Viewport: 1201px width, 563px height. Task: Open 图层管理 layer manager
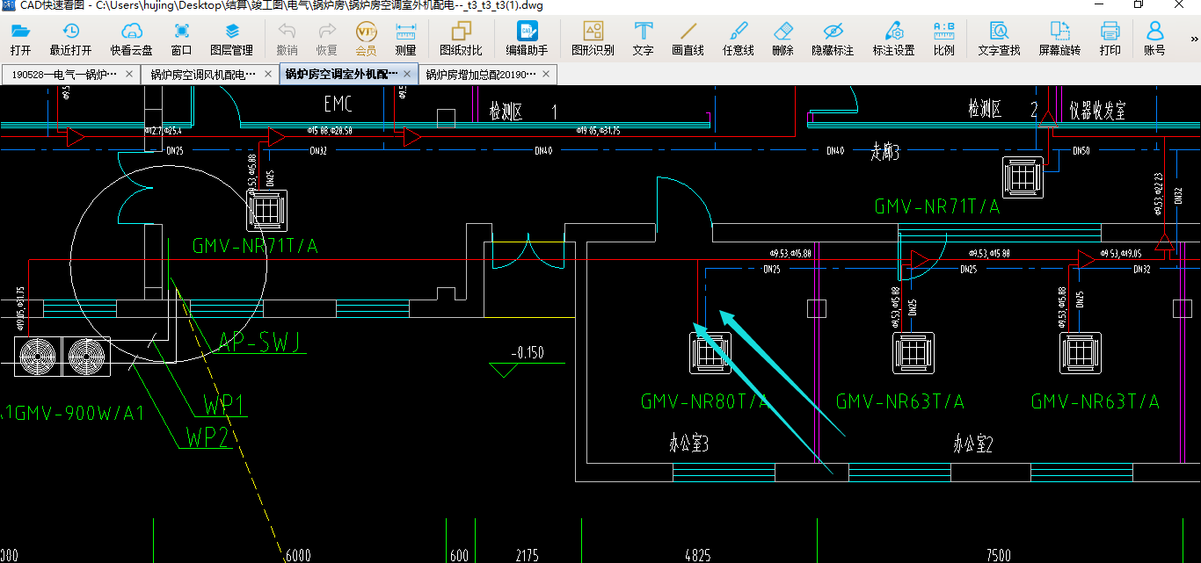[x=231, y=40]
